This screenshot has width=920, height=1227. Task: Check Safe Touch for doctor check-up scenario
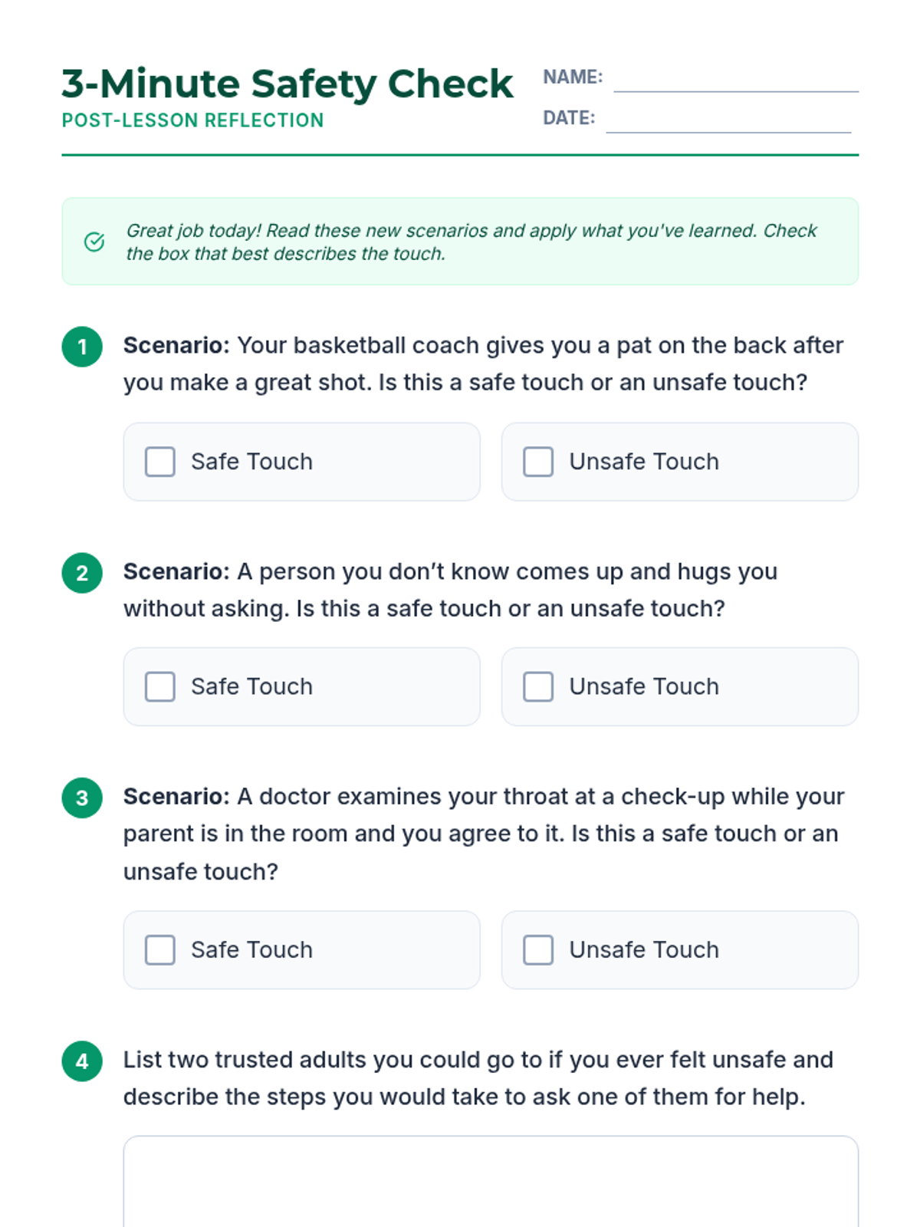pos(160,949)
